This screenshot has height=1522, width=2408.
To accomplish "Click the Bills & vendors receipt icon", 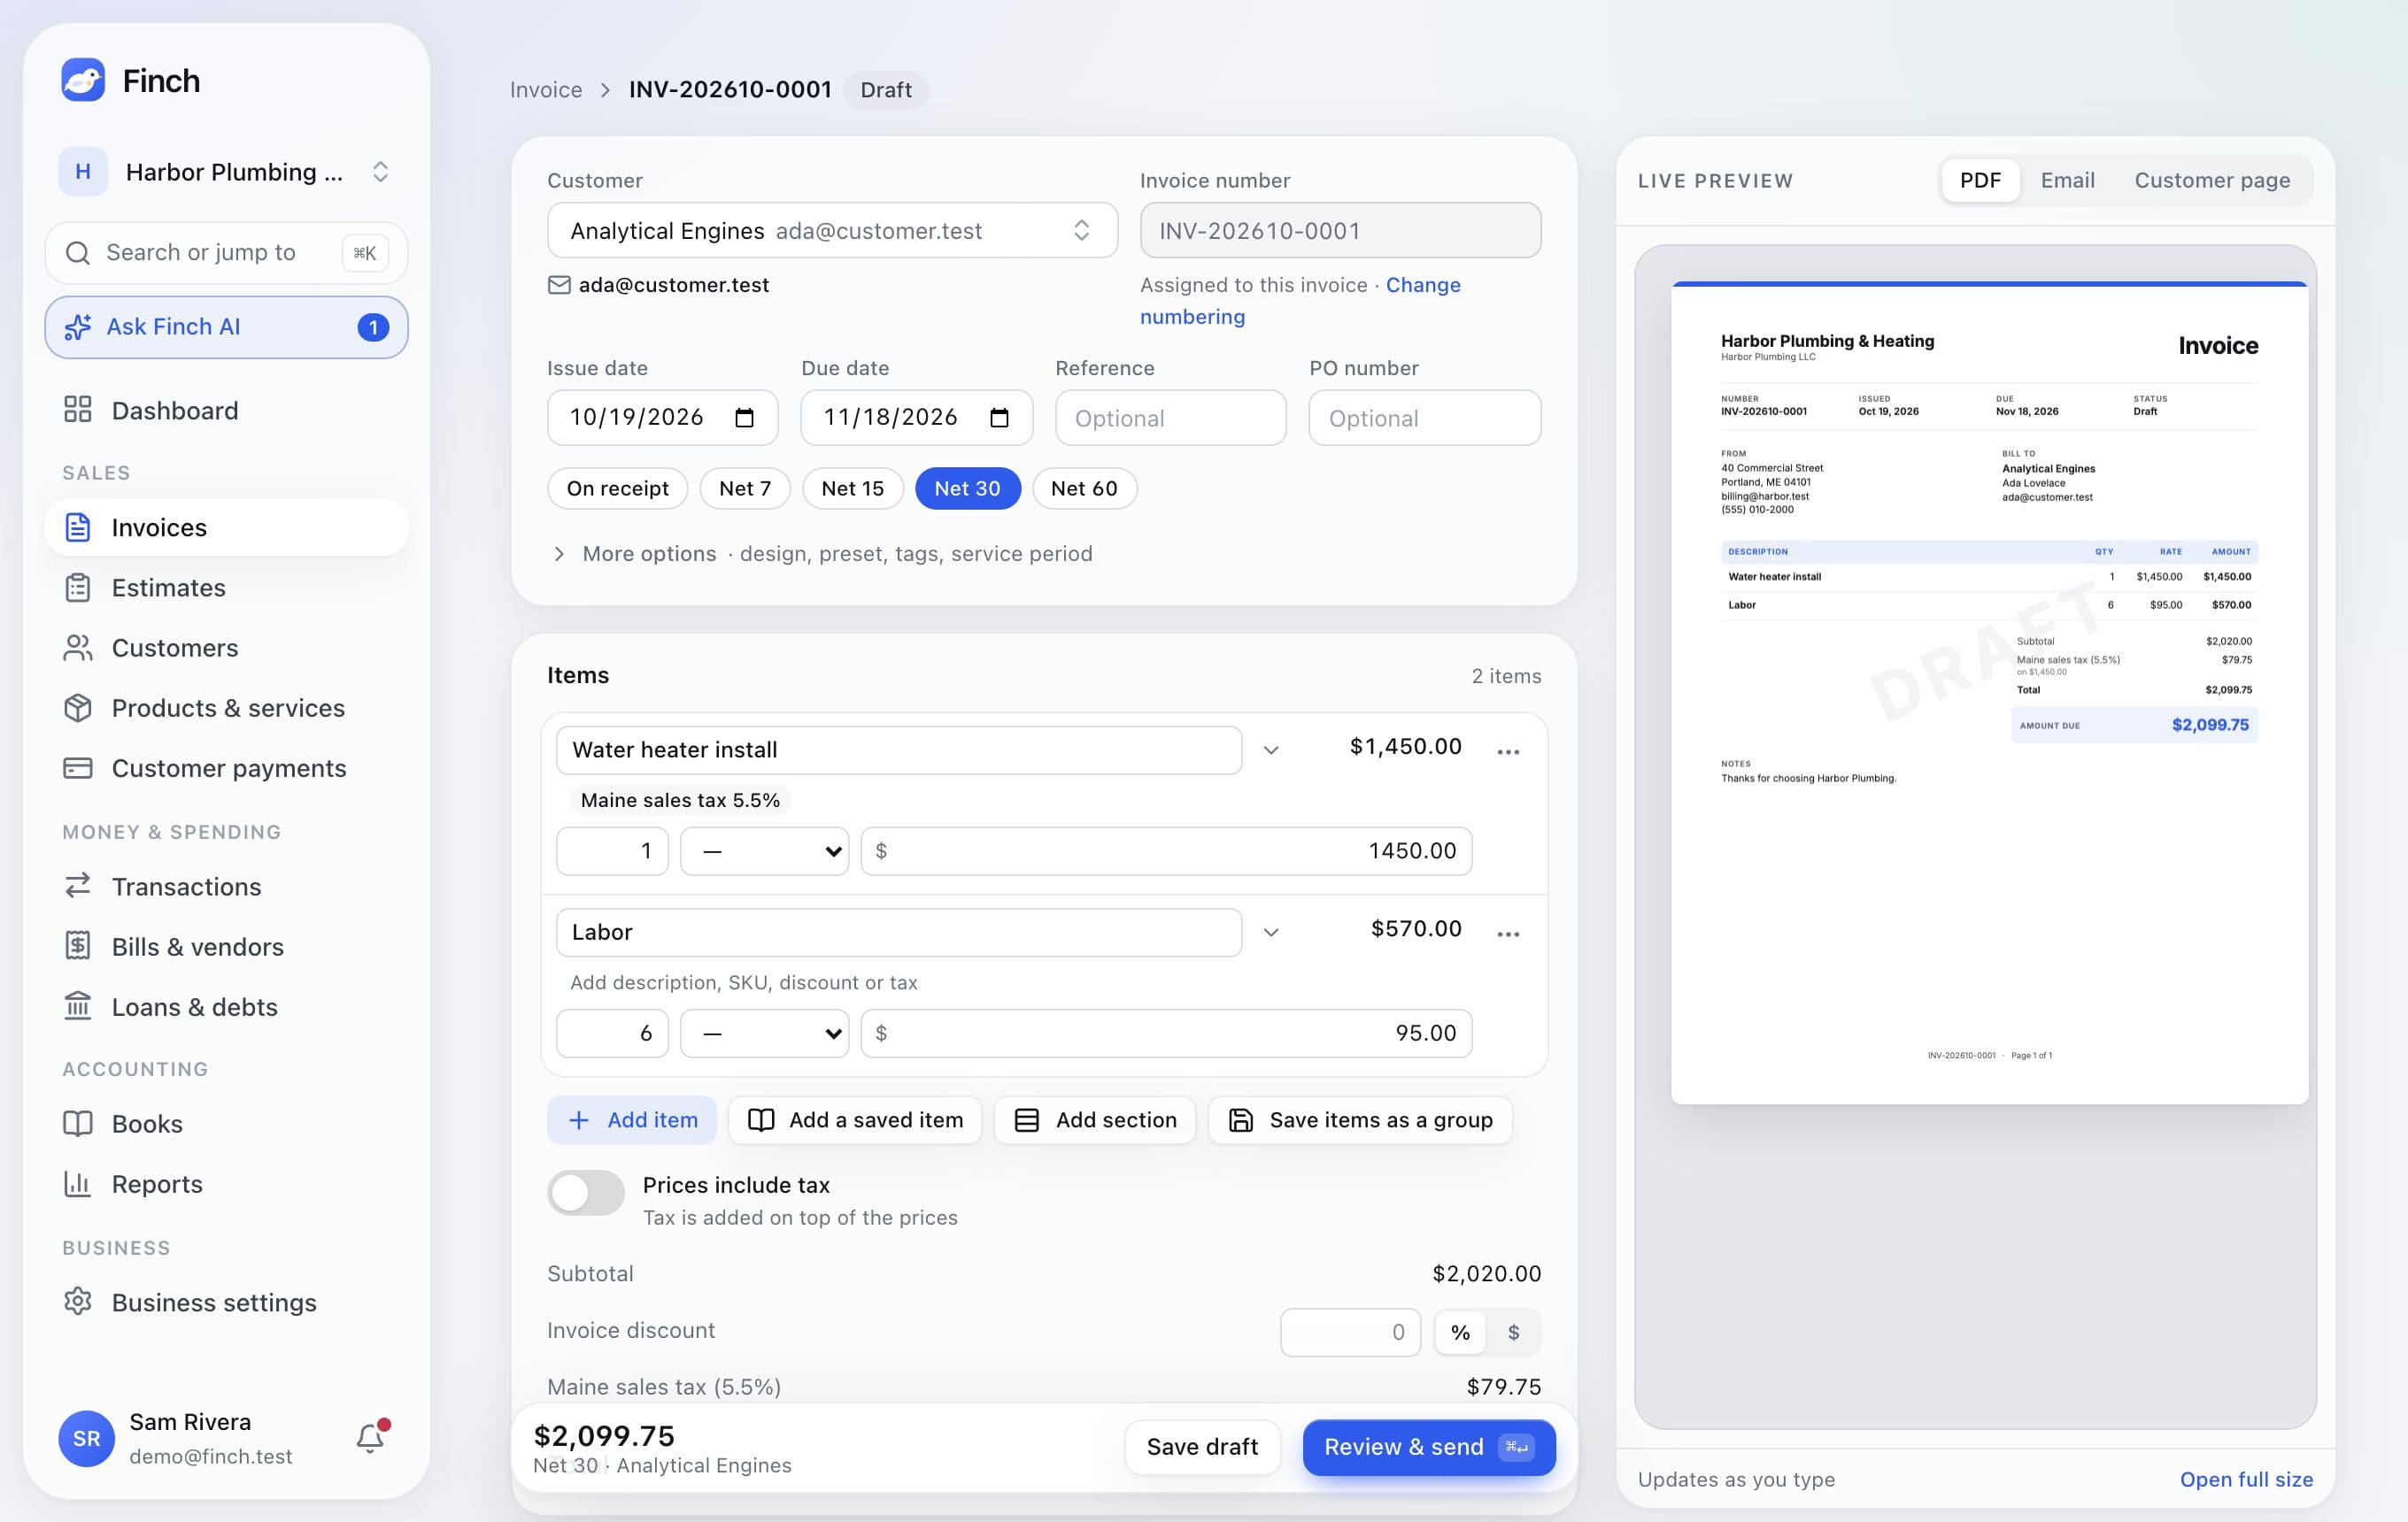I will 78,946.
